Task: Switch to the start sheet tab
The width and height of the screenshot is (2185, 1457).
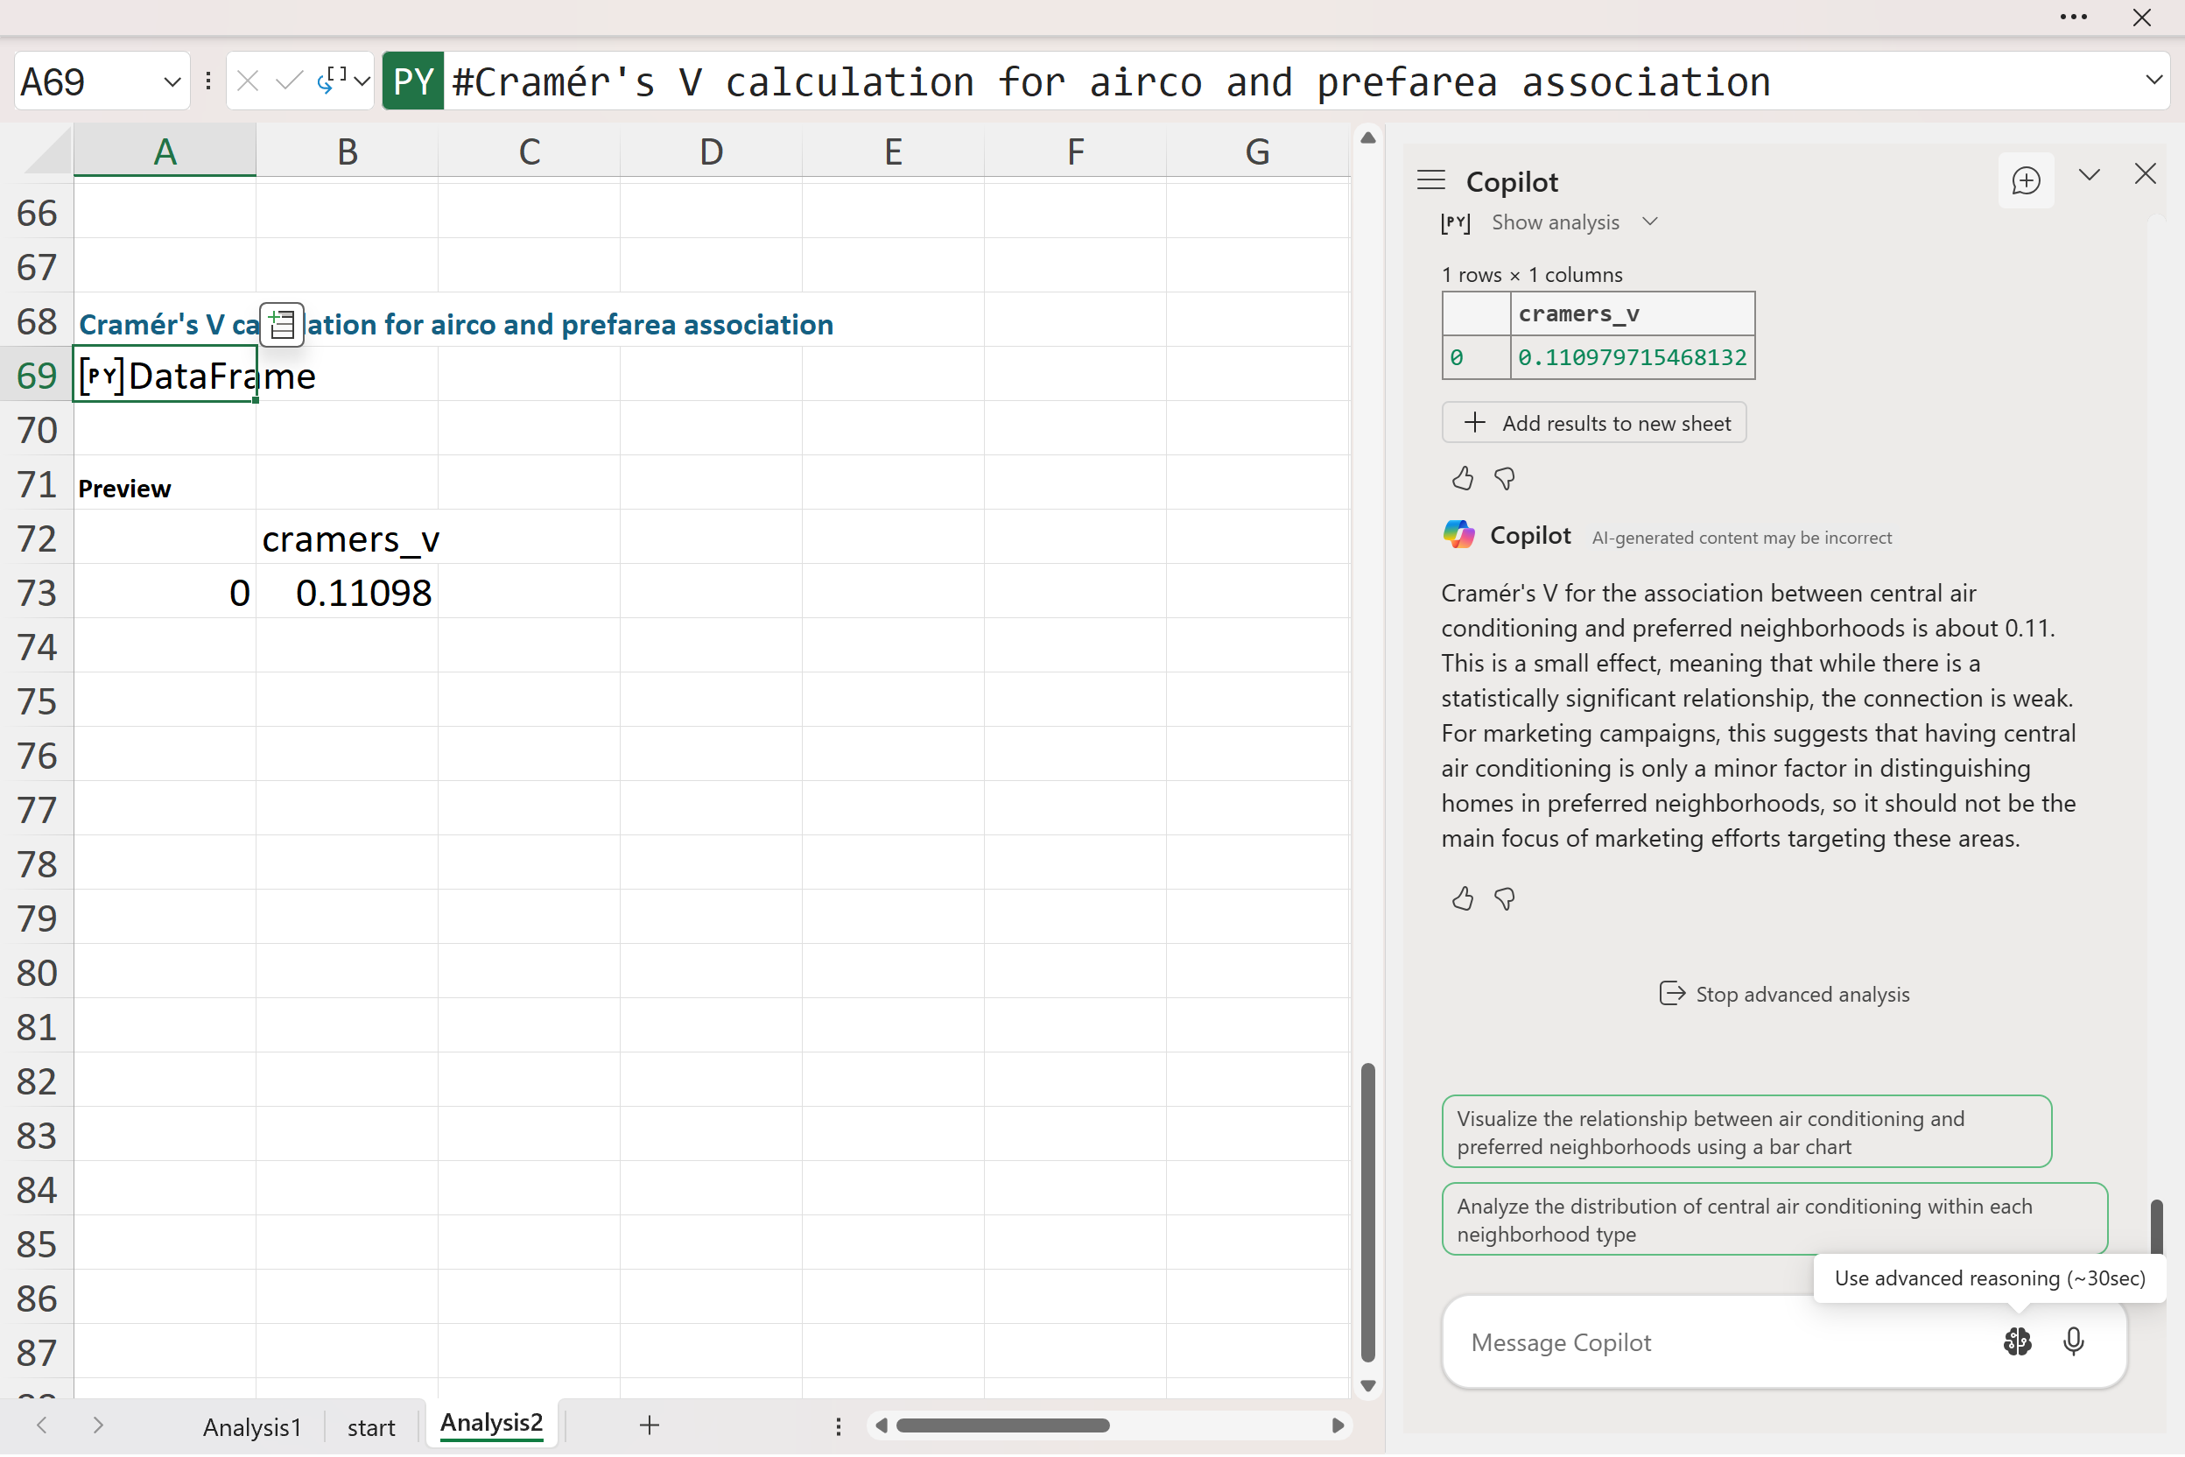Action: pyautogui.click(x=370, y=1426)
